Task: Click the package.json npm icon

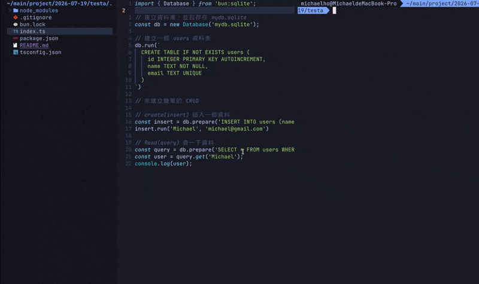Action: (16, 38)
